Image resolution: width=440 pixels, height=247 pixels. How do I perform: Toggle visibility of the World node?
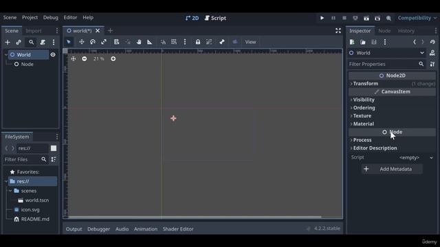tap(53, 55)
